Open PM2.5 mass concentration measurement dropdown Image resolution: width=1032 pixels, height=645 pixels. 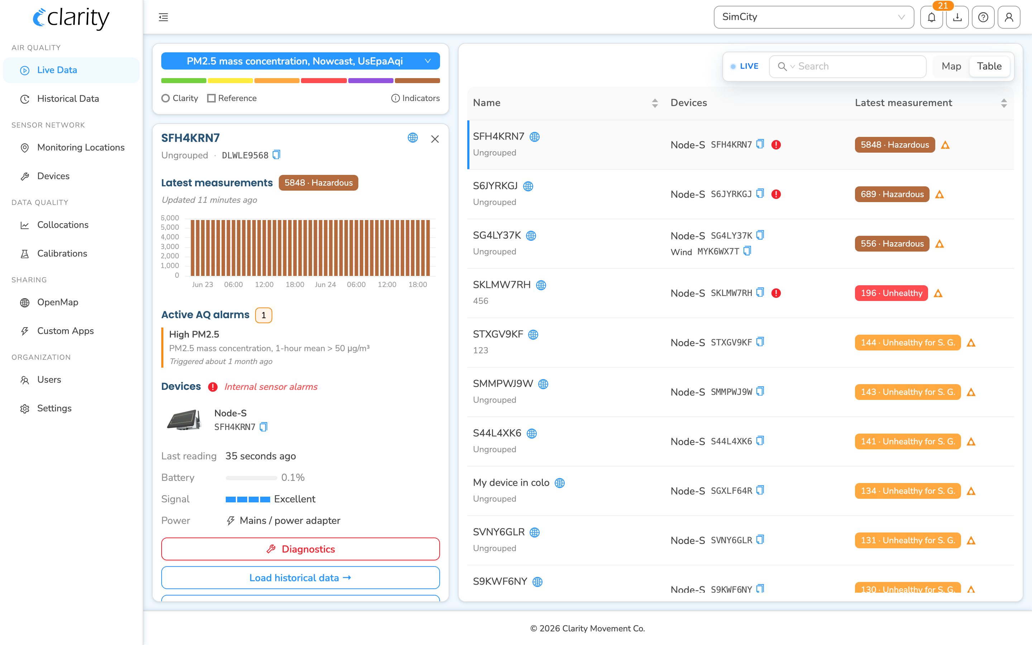pos(300,61)
